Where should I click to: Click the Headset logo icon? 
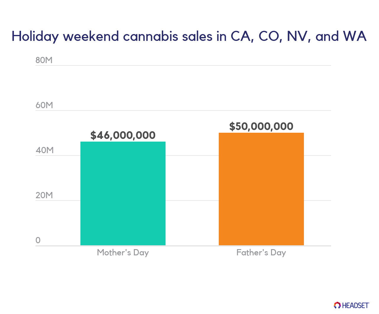[x=337, y=305]
